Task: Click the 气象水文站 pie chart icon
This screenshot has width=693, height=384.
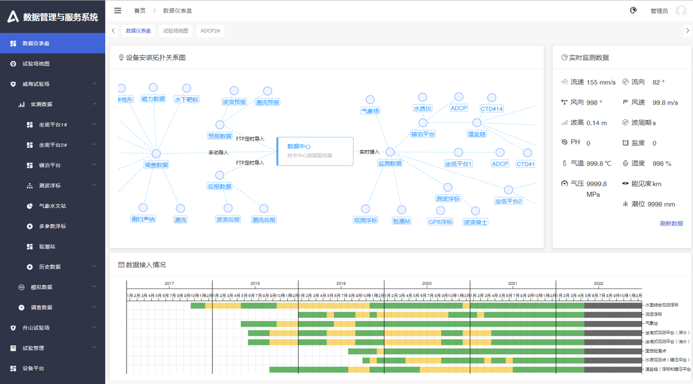Action: [30, 206]
